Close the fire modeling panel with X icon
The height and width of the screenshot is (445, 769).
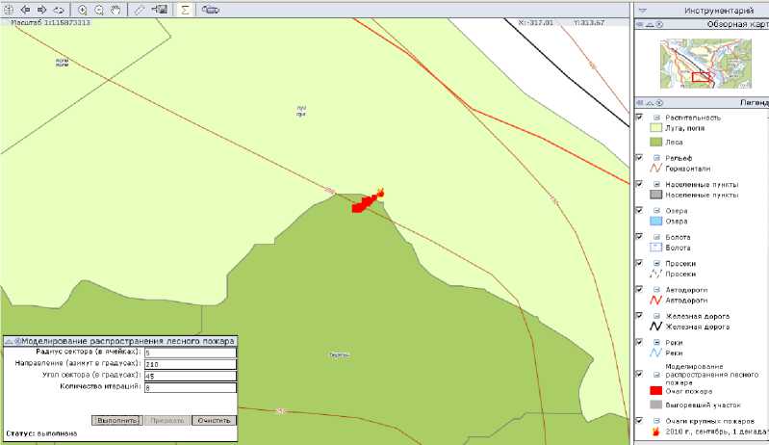tap(17, 341)
